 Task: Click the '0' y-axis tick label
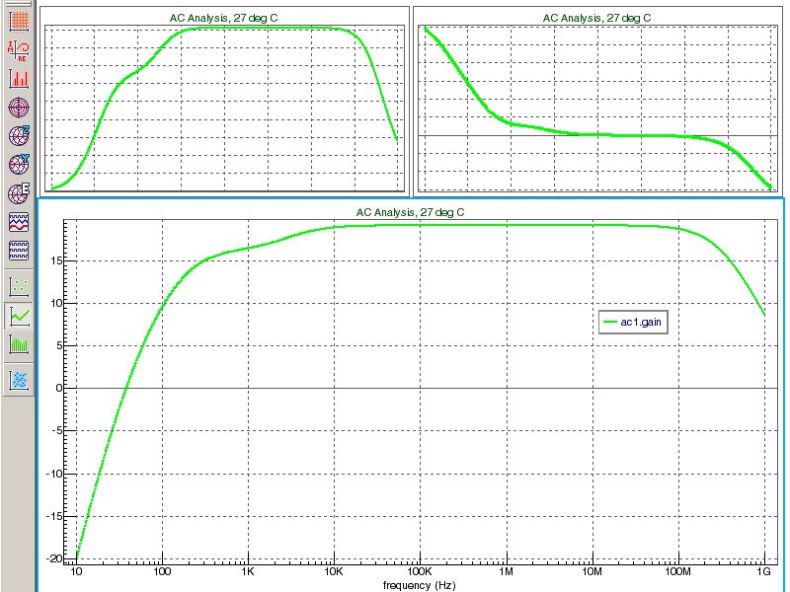coord(59,388)
